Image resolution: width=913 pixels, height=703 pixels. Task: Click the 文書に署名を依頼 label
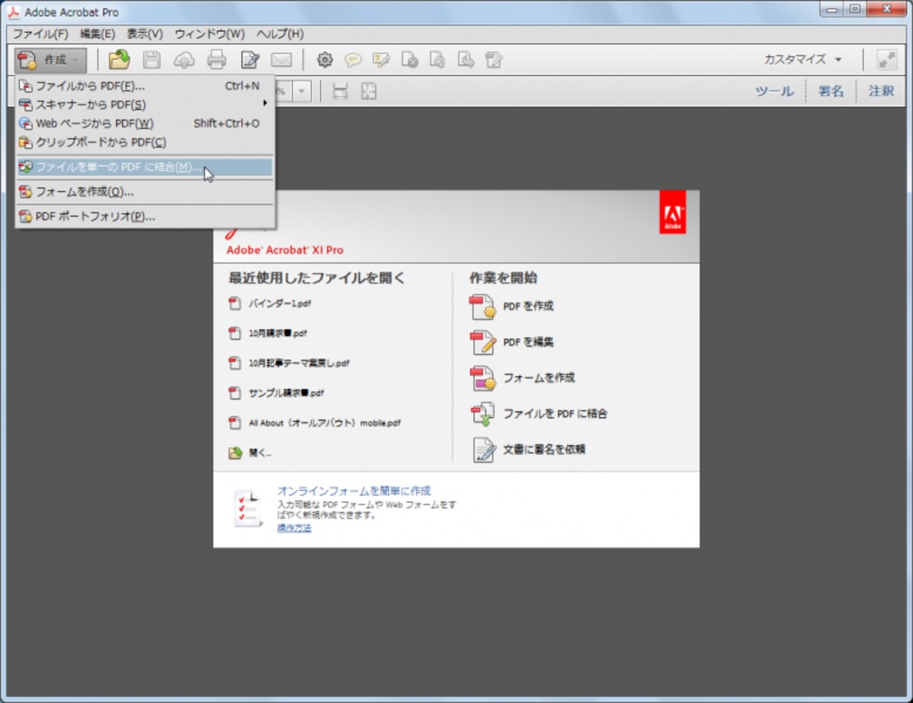pyautogui.click(x=544, y=450)
